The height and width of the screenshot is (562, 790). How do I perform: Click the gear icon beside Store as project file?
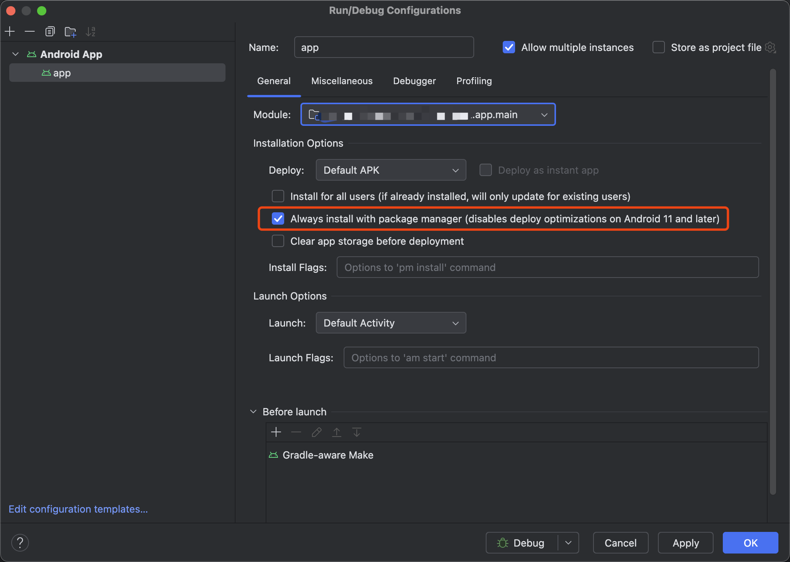770,47
